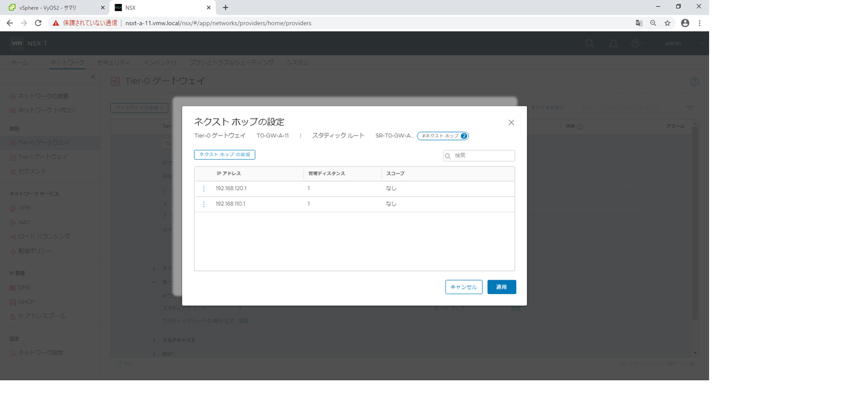Viewport: 862px width, 398px height.
Task: Click NSX-T search magnifier icon
Action: tap(590, 44)
